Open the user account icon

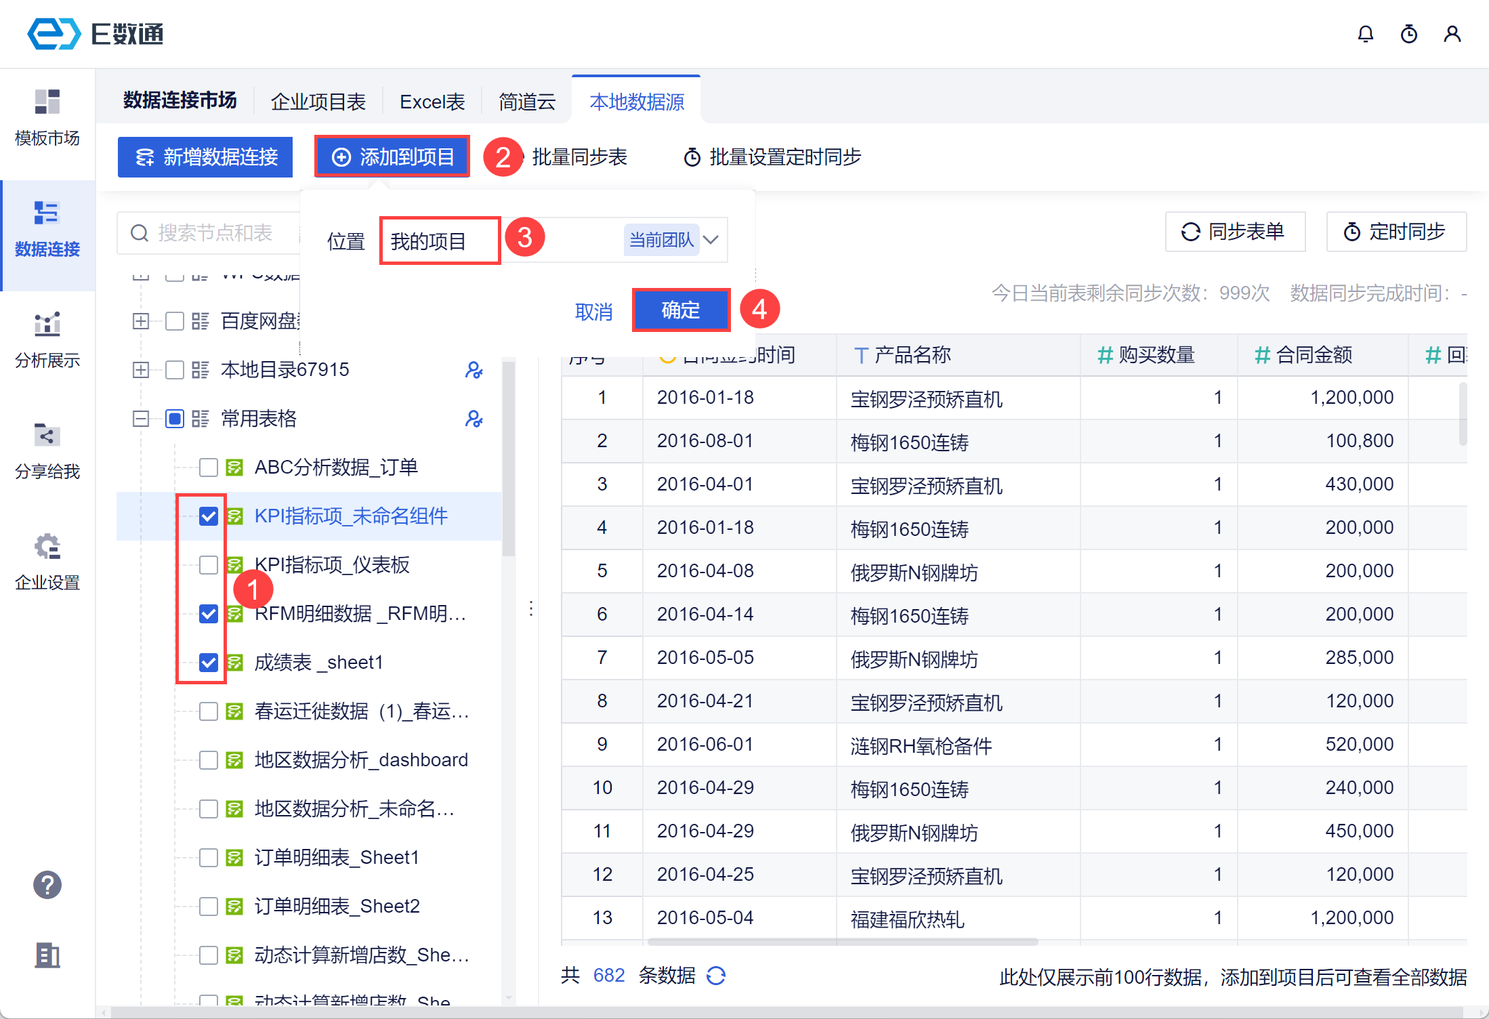point(1452,34)
